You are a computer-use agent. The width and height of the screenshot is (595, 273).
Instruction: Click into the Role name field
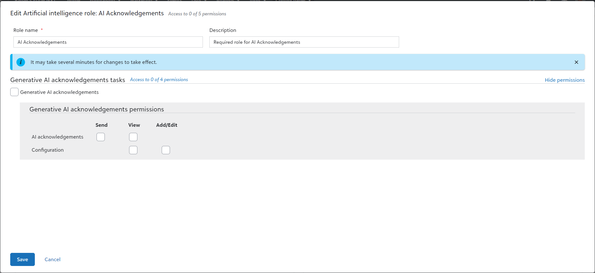pos(108,42)
